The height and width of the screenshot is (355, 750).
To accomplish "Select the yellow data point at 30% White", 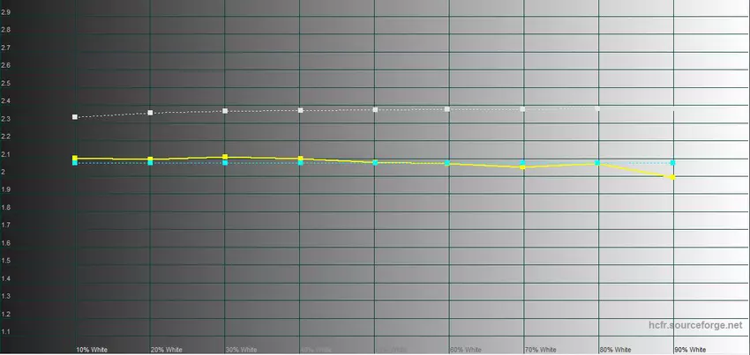I will point(225,157).
